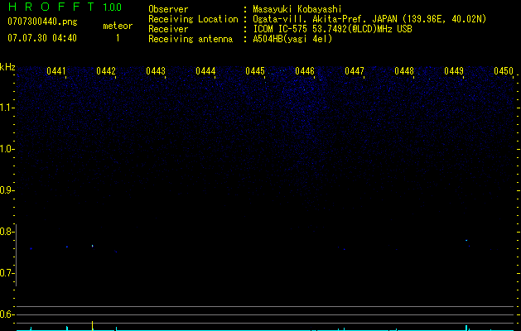Click the 1.0 kHz axis label
521x331 pixels.
(7, 149)
